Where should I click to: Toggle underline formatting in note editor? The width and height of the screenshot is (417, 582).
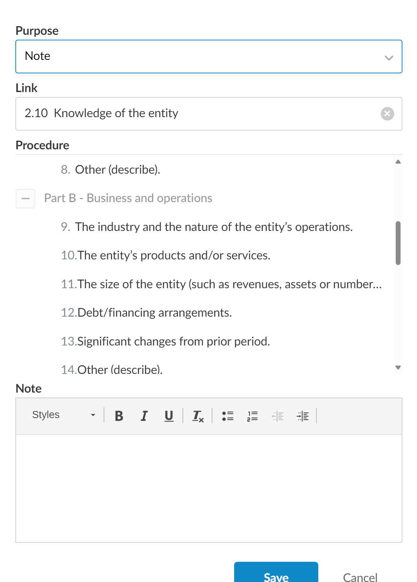(x=169, y=416)
